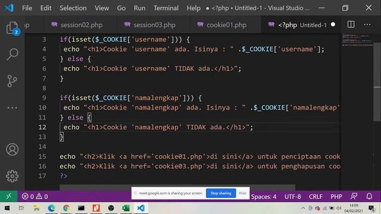Click Stop sharing button

pyautogui.click(x=221, y=193)
